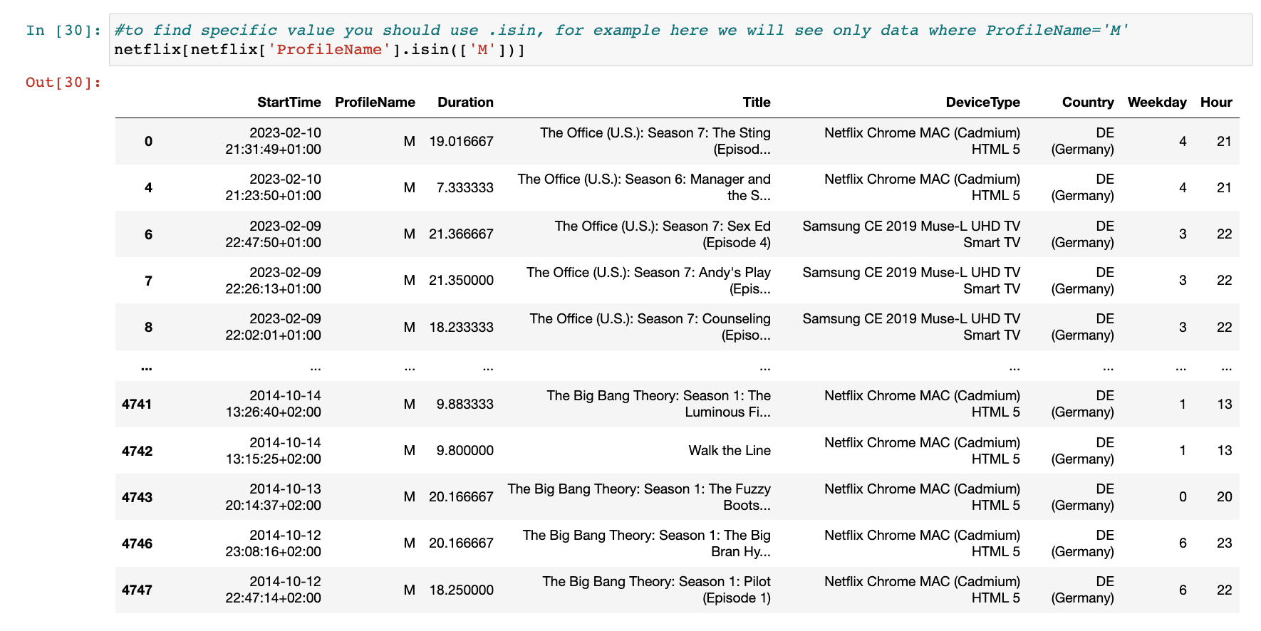Select the 'Andy's Play' title cell
1261x631 pixels.
pos(648,281)
